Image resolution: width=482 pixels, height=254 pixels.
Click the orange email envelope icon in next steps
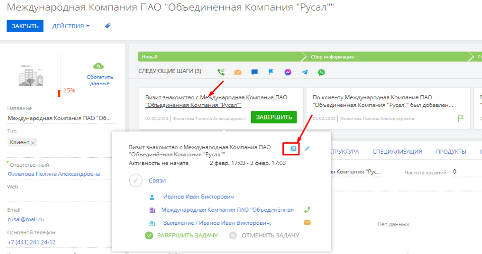tap(237, 72)
